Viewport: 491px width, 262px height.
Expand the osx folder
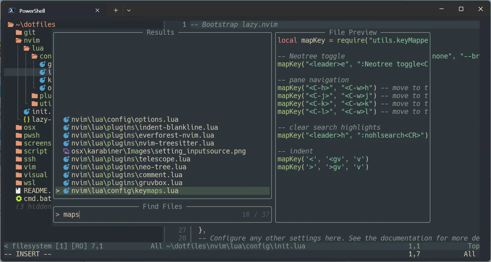(26, 128)
